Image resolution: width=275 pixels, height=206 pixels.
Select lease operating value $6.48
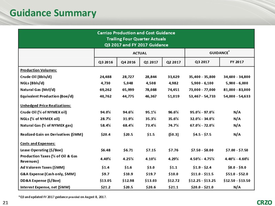pyautogui.click(x=106, y=150)
